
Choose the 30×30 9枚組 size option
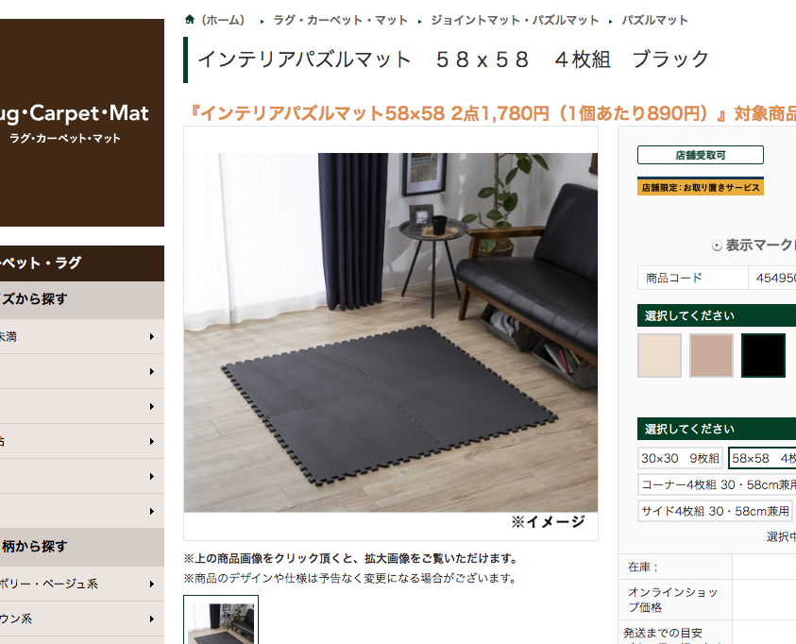(680, 458)
